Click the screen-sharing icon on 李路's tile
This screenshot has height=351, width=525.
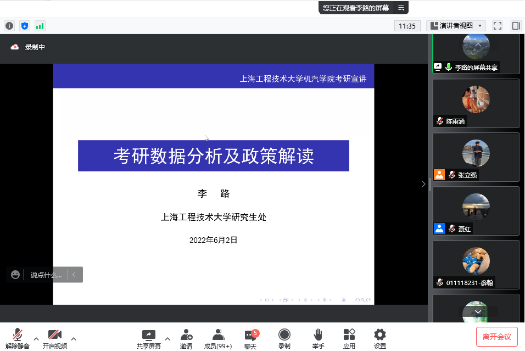(438, 67)
